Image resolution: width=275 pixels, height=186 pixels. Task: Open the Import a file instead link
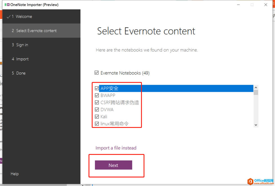tap(116, 148)
